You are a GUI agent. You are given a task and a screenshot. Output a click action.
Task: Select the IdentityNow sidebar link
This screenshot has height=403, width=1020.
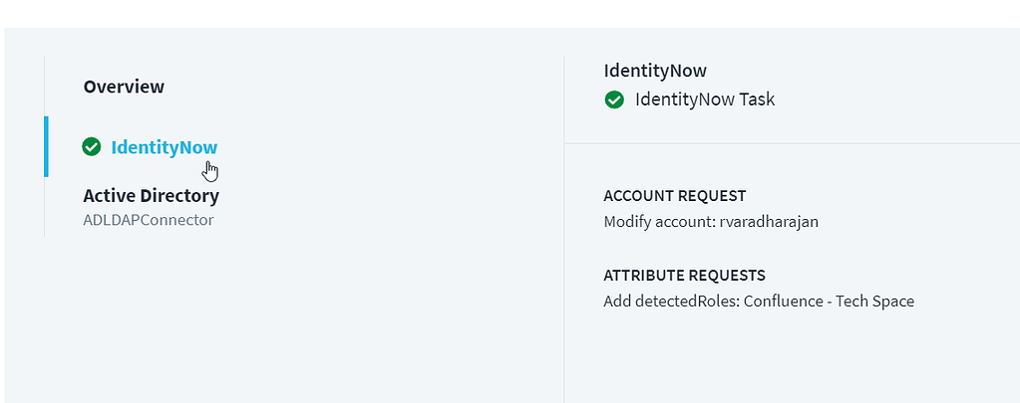pos(165,147)
